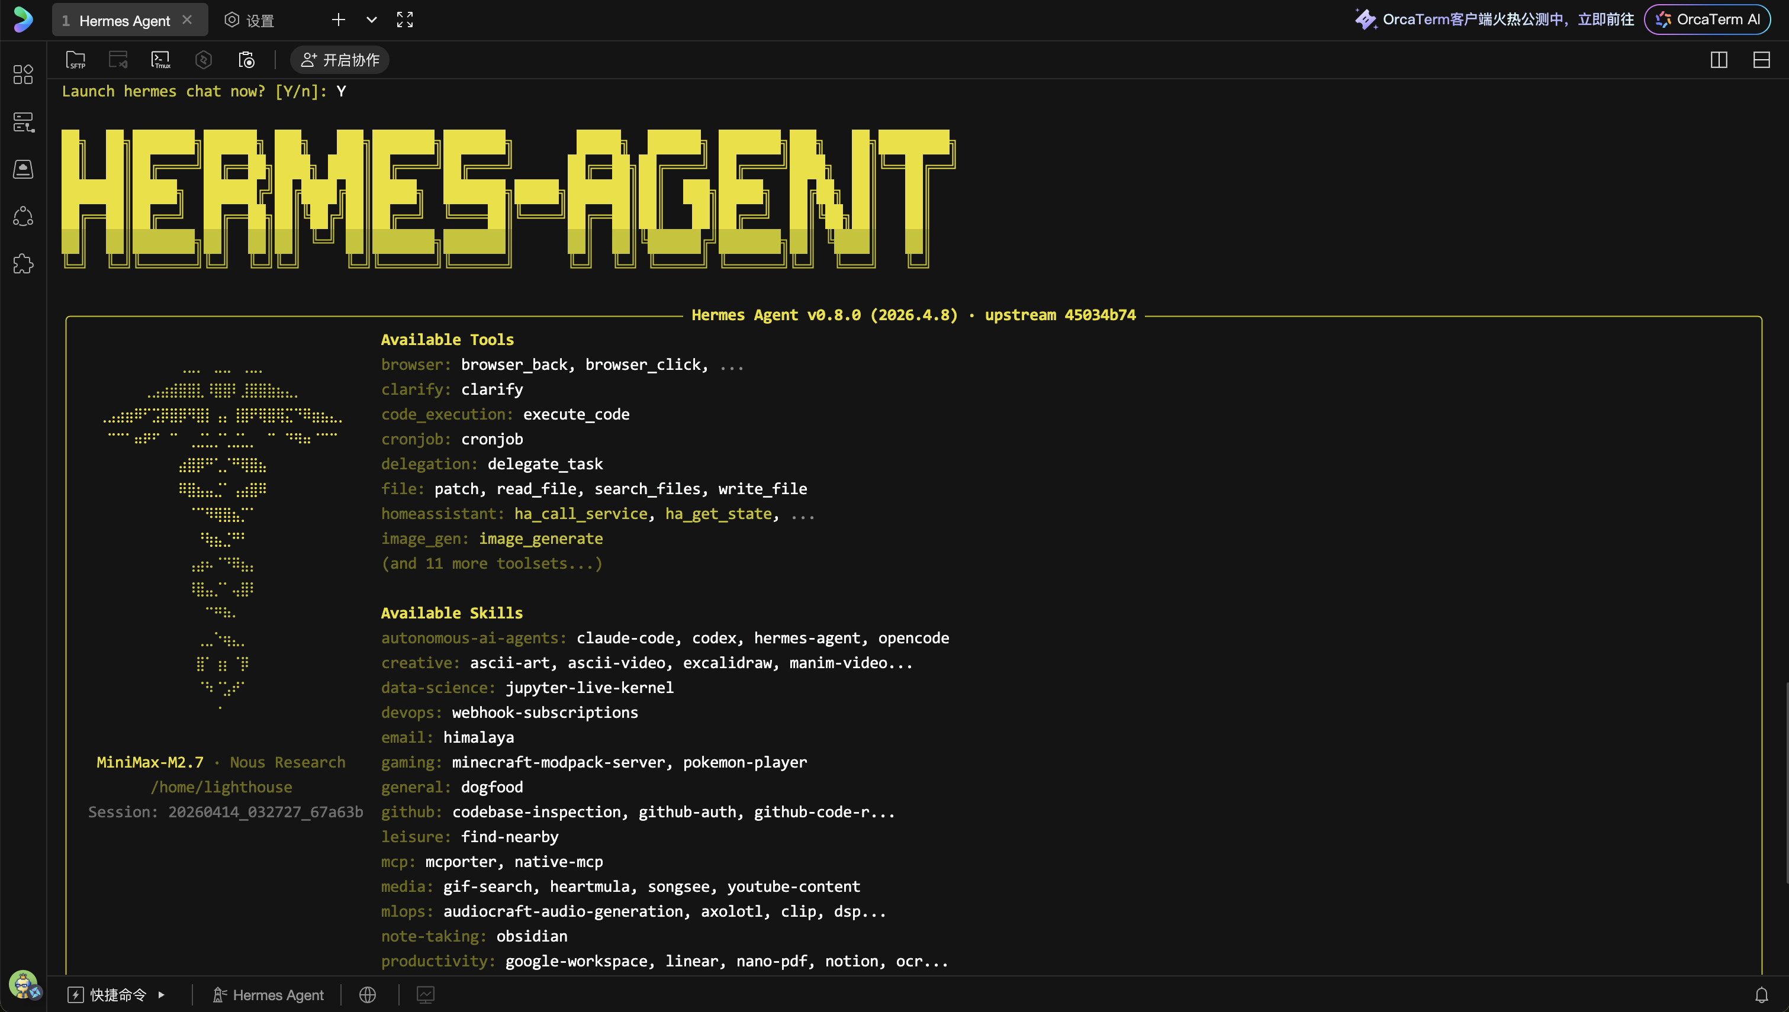Screen dimensions: 1789x1012
Task: Toggle fullscreen mode
Action: tap(404, 20)
